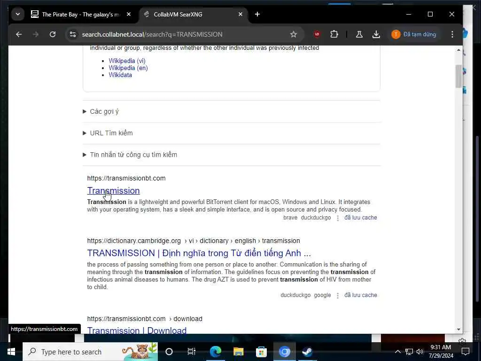
Task: Switch to The Pirate Bay tab
Action: (81, 15)
